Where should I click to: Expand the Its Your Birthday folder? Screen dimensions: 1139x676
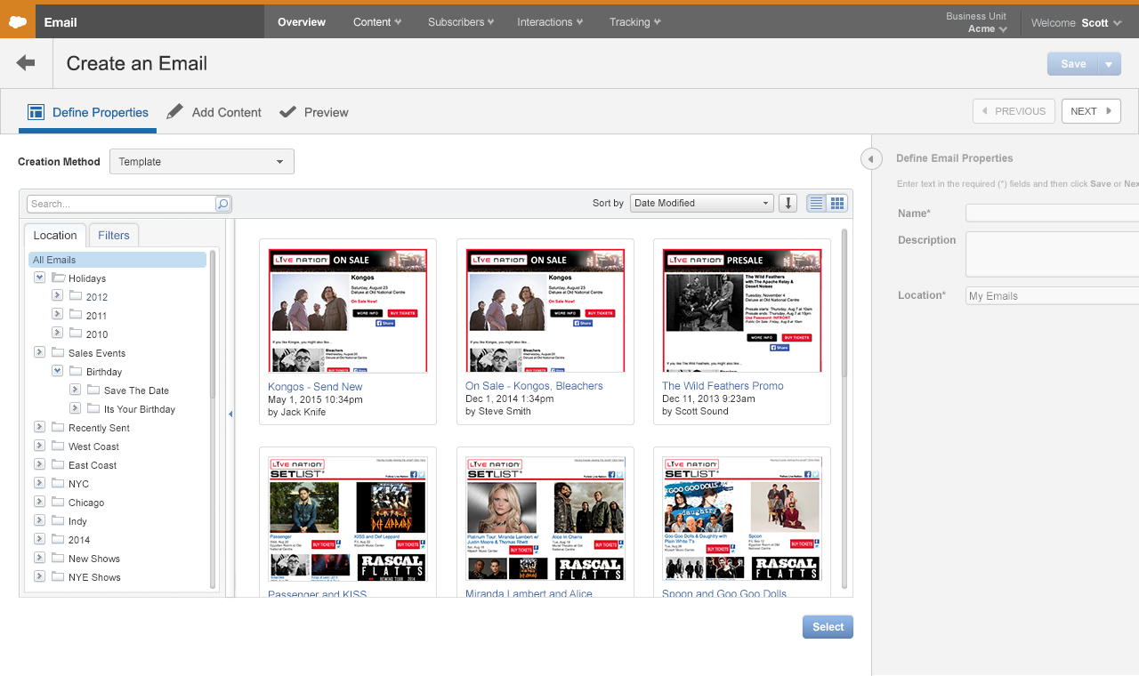[x=75, y=408]
